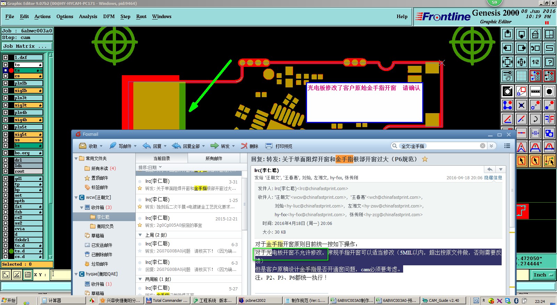Click the Job Matrix button
557x305 pixels.
tap(27, 46)
